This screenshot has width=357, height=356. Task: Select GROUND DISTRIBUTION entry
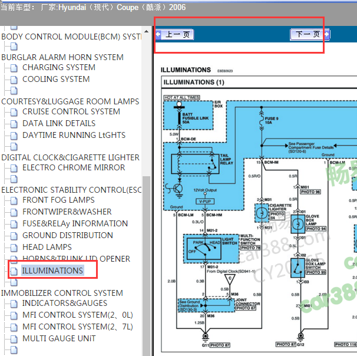[68, 235]
